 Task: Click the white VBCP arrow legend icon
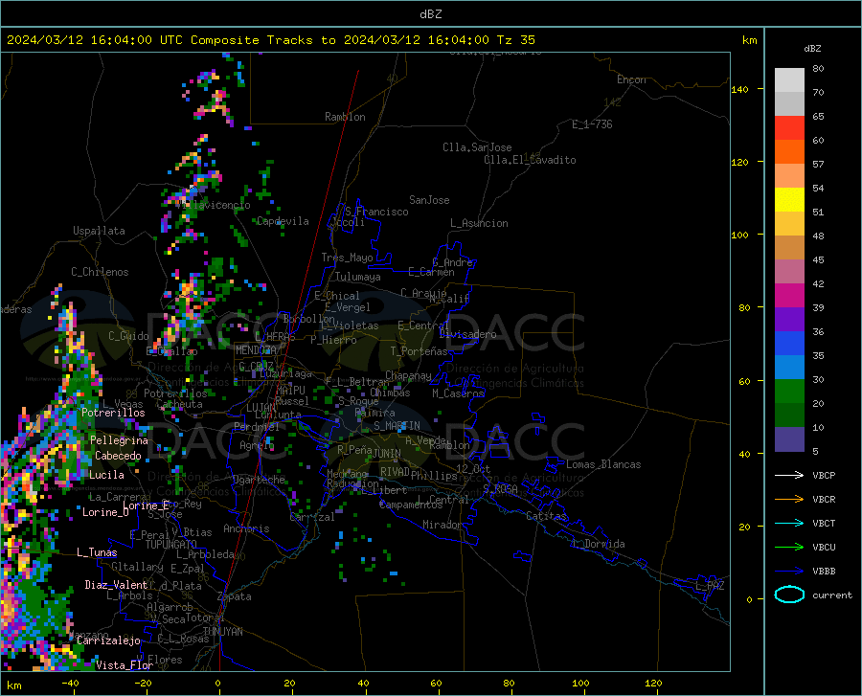789,475
